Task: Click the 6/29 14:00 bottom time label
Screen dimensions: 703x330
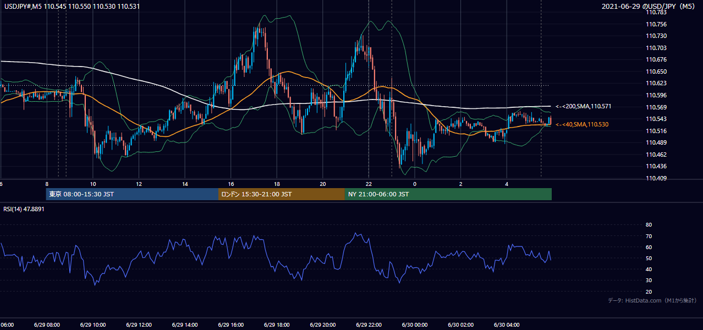Action: tap(185, 324)
